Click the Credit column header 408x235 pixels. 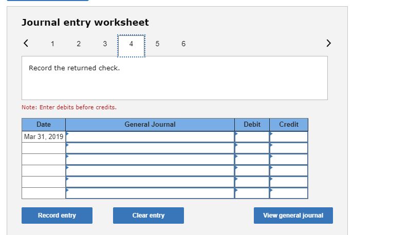point(289,125)
